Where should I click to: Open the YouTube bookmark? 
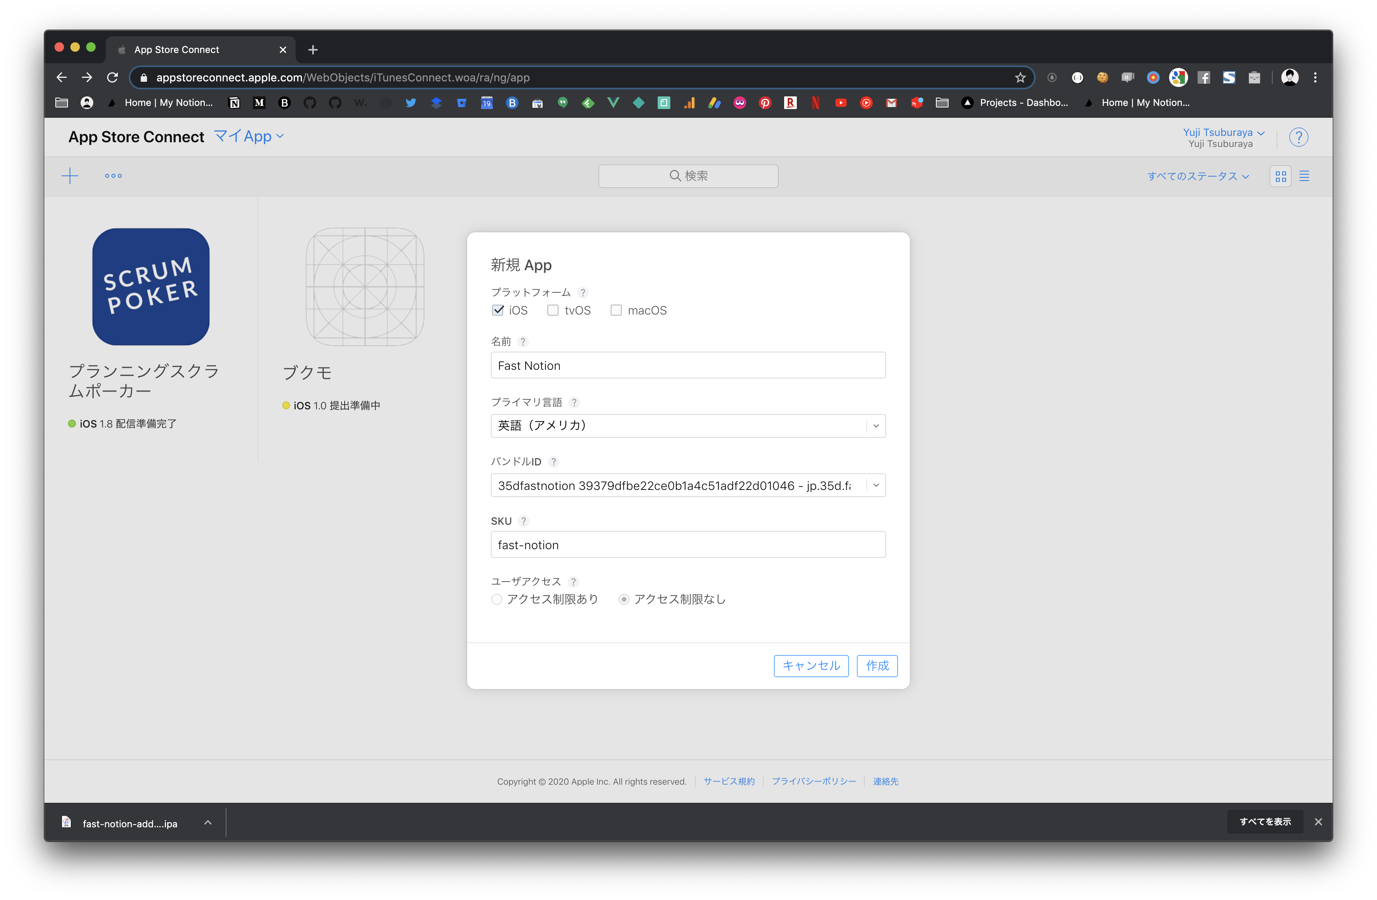tap(841, 103)
